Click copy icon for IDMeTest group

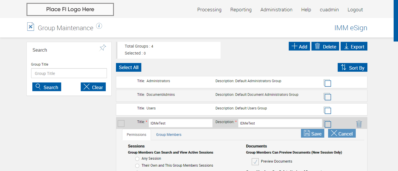pos(327,124)
